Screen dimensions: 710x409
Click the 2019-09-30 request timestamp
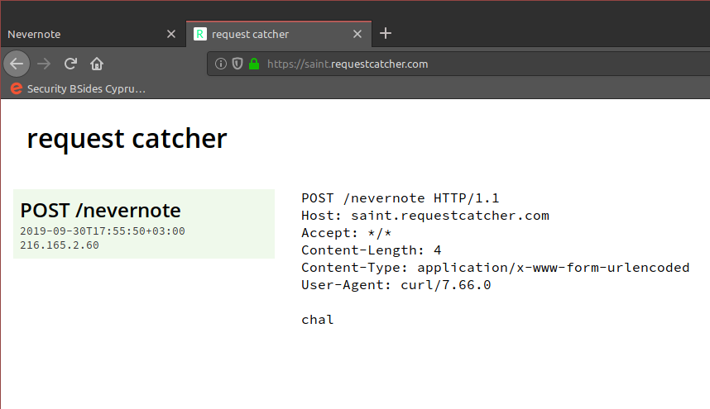tap(103, 231)
